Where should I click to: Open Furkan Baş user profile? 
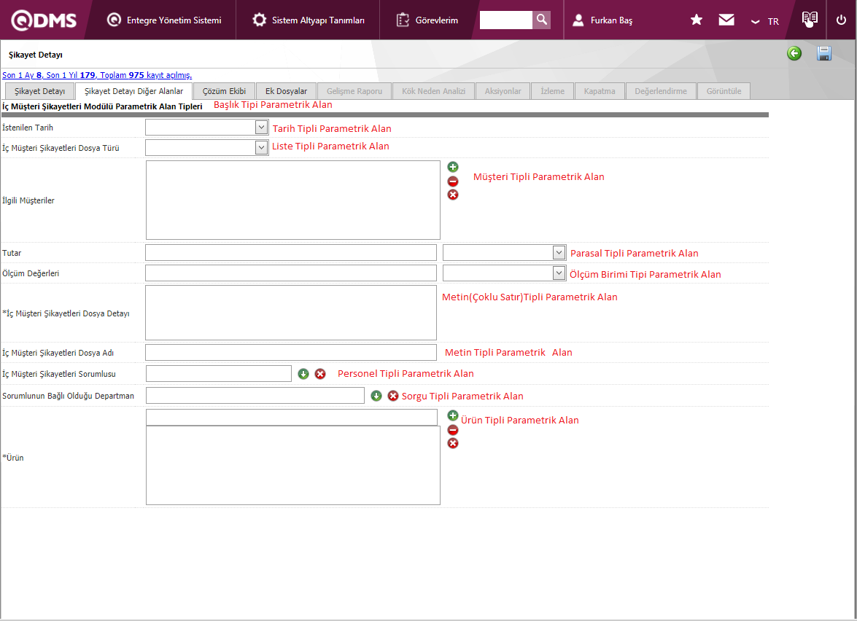602,20
